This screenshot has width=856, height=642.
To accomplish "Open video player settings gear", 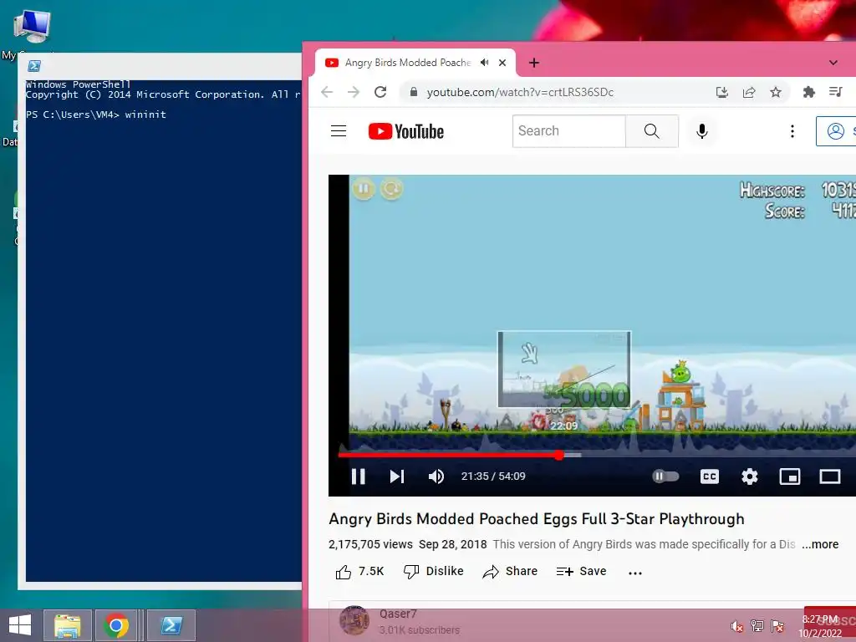I will point(750,476).
